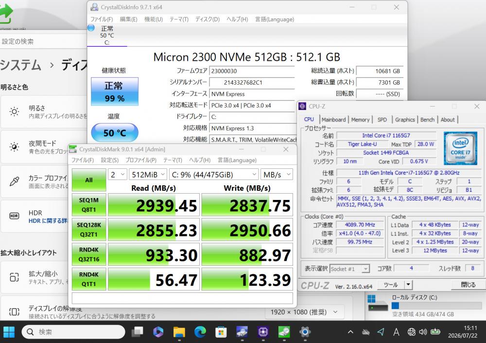486x343 pixels.
Task: Switch to CPU-Z taskbar icon
Action: click(x=263, y=332)
